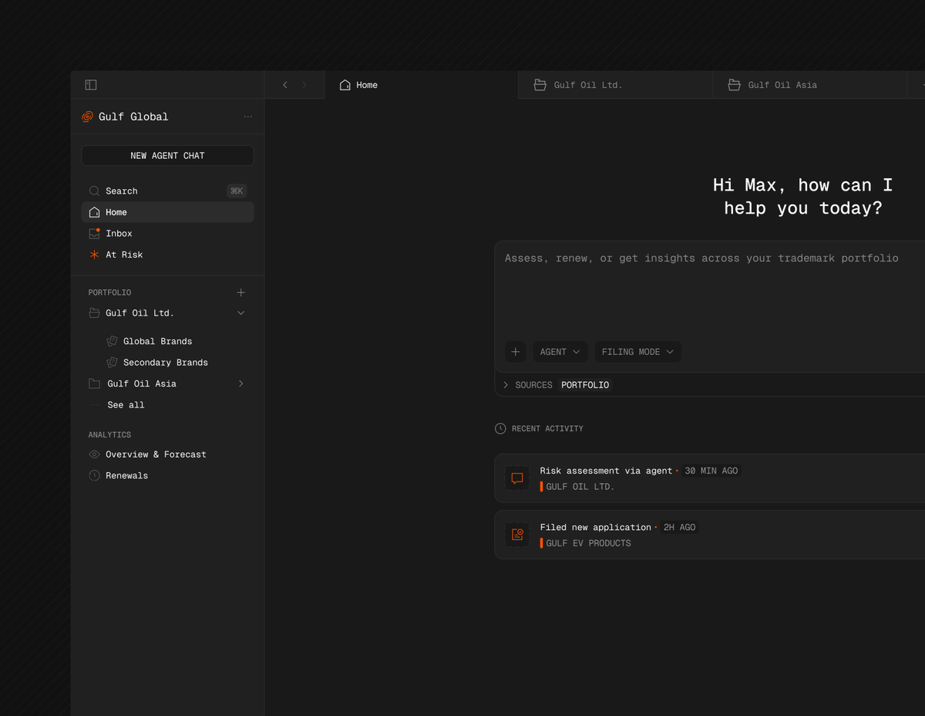Add a new portfolio with plus icon
This screenshot has height=716, width=925.
click(x=240, y=292)
